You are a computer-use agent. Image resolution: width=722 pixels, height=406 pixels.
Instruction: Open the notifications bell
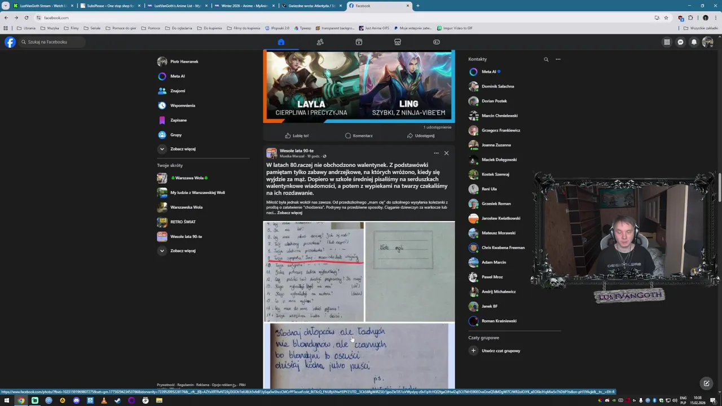point(694,42)
